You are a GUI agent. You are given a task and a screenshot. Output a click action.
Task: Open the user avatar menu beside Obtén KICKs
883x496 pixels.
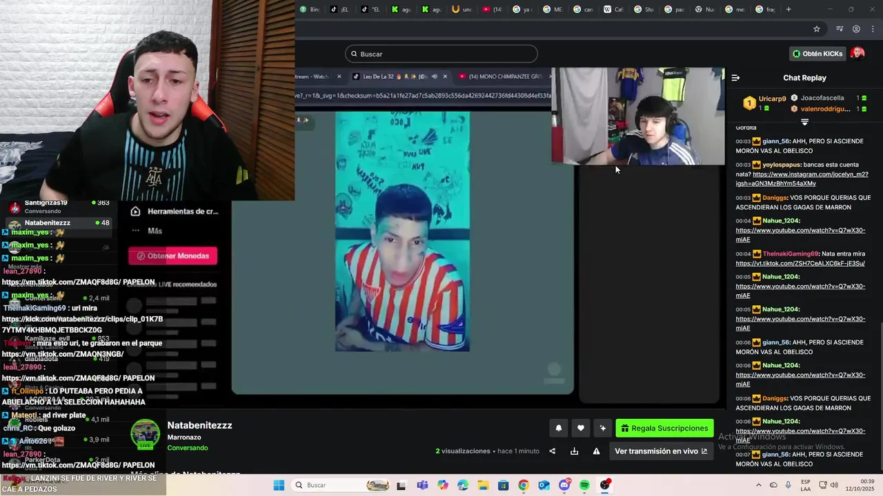857,54
